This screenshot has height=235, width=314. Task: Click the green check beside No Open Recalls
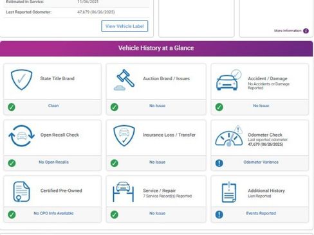click(x=12, y=163)
